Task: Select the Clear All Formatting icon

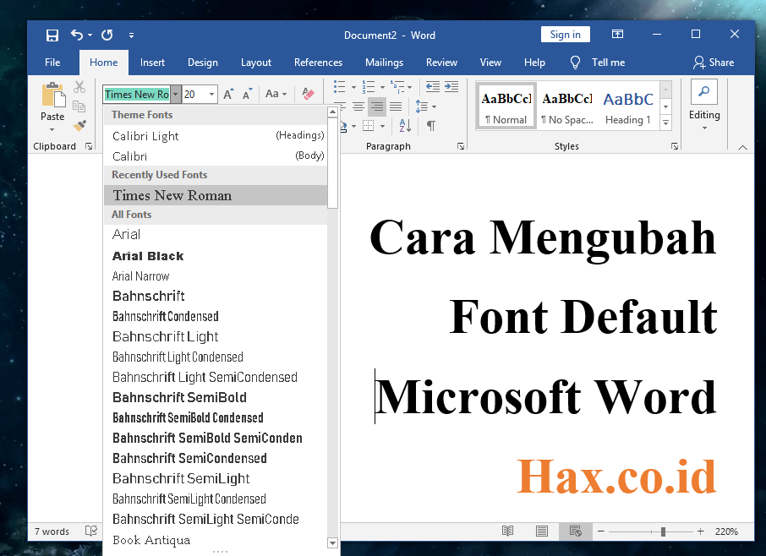Action: 307,93
